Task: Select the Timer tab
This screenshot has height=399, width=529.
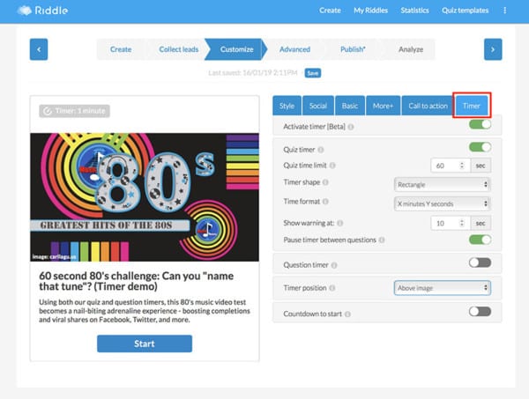Action: pos(472,106)
